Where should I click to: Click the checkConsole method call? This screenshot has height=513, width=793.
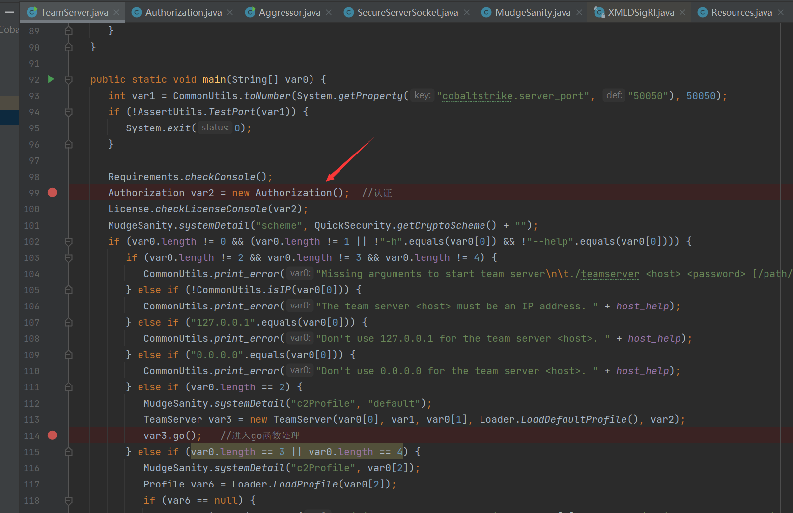click(220, 177)
